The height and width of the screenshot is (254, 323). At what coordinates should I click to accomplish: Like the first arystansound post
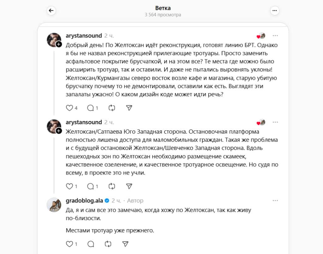click(69, 108)
